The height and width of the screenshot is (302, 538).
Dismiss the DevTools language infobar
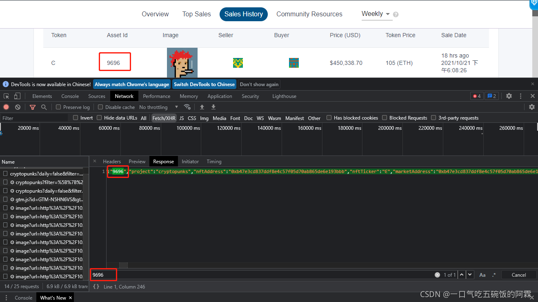click(x=532, y=84)
